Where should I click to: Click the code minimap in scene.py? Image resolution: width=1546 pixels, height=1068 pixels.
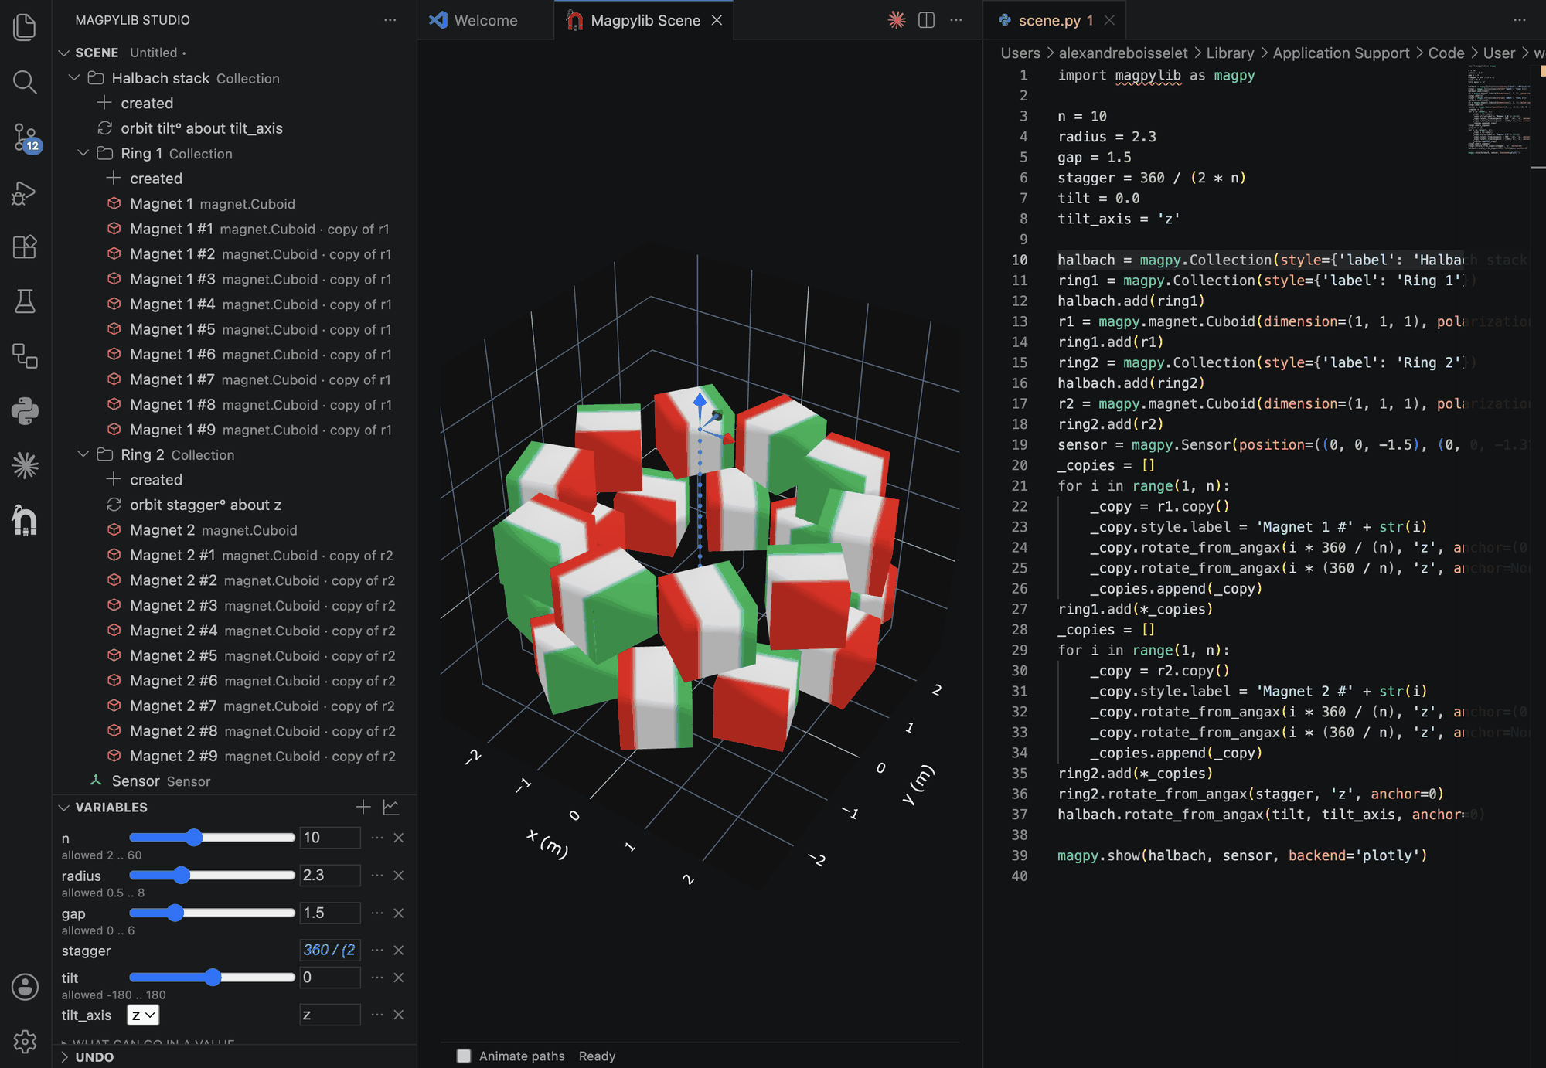tap(1497, 110)
